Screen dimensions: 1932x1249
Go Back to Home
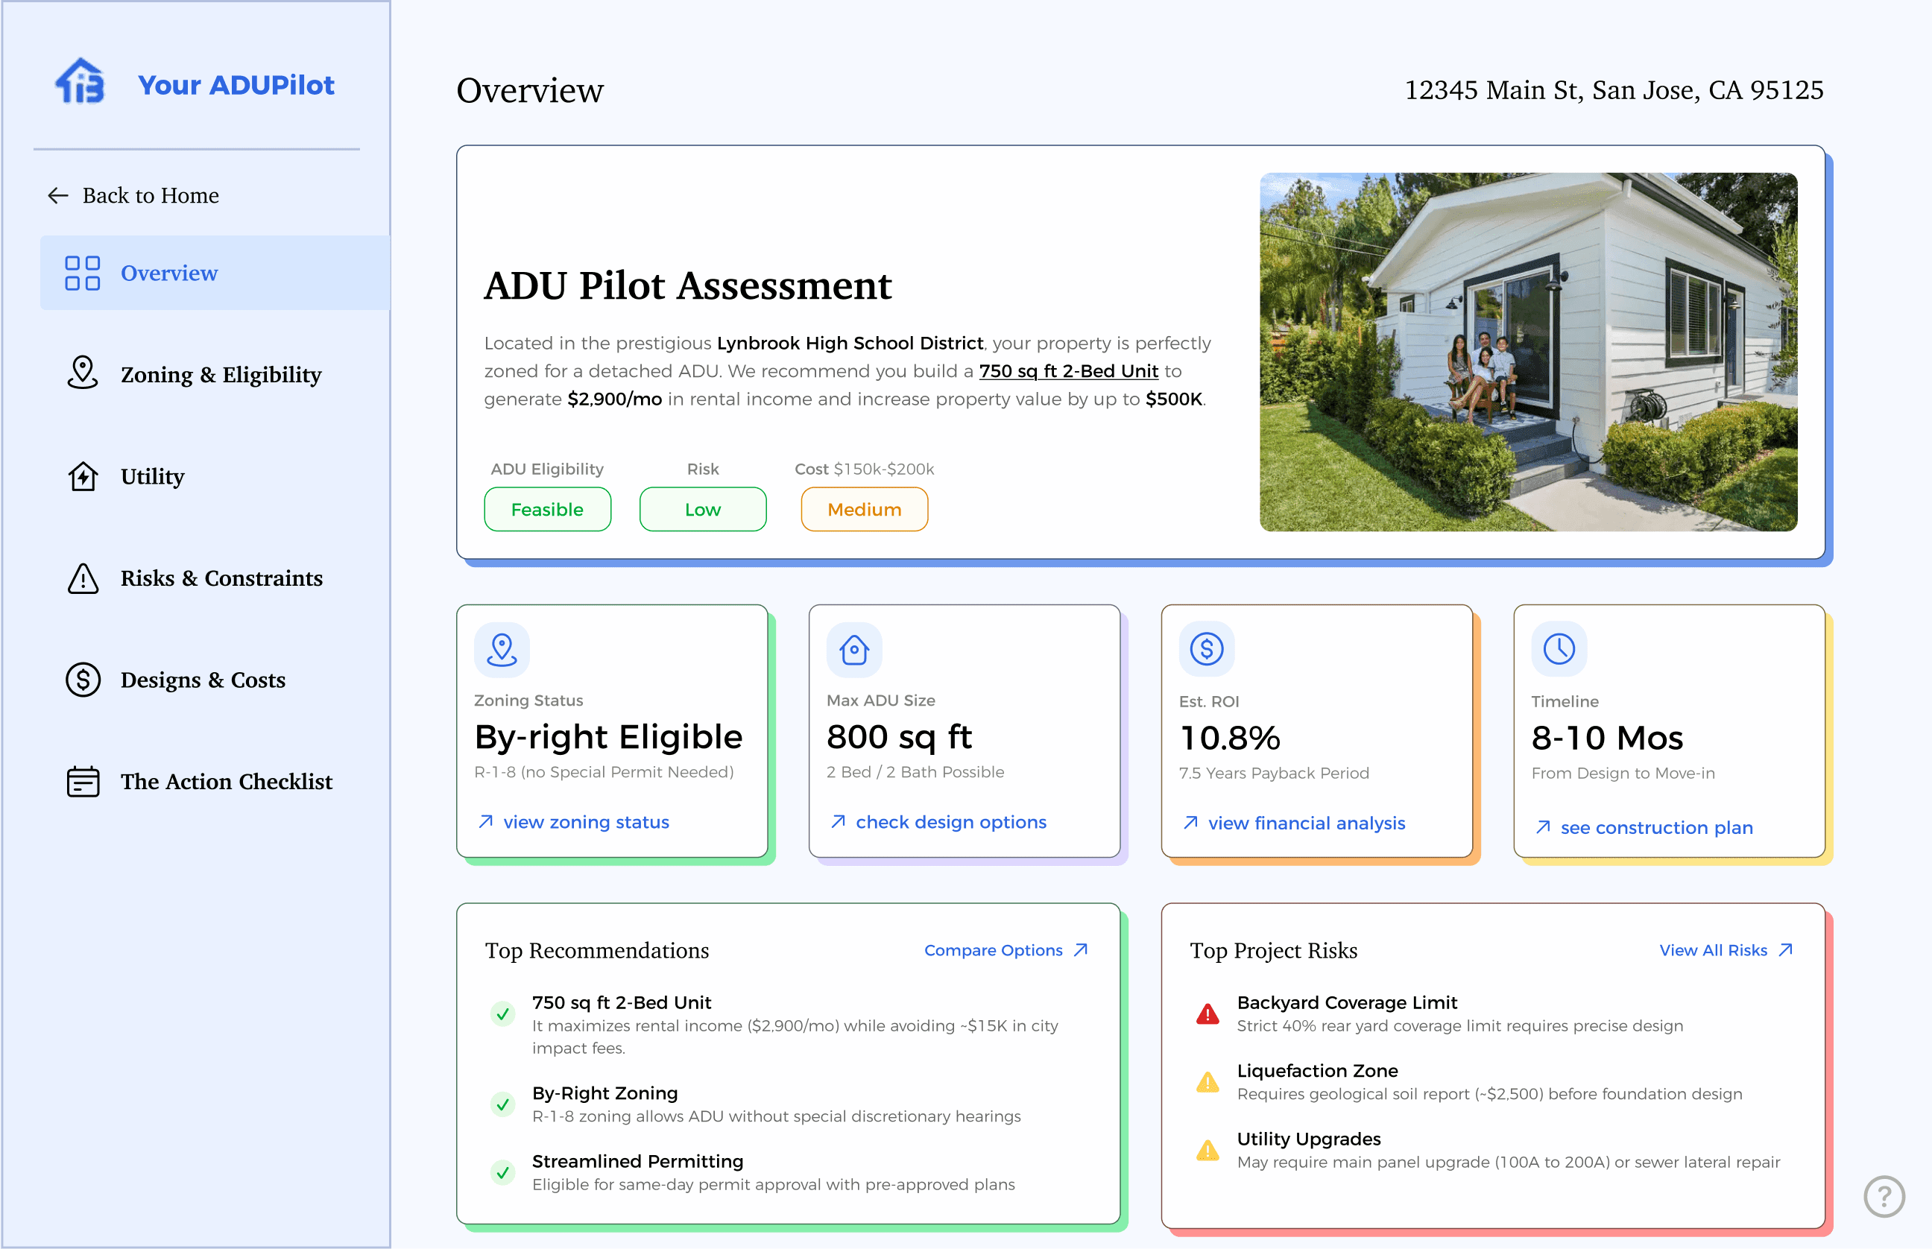150,195
